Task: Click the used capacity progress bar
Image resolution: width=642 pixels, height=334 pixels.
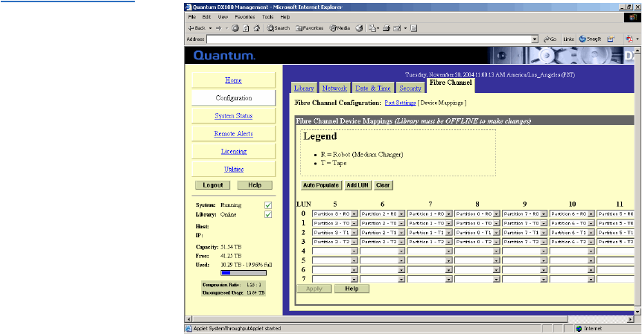Action: (244, 273)
